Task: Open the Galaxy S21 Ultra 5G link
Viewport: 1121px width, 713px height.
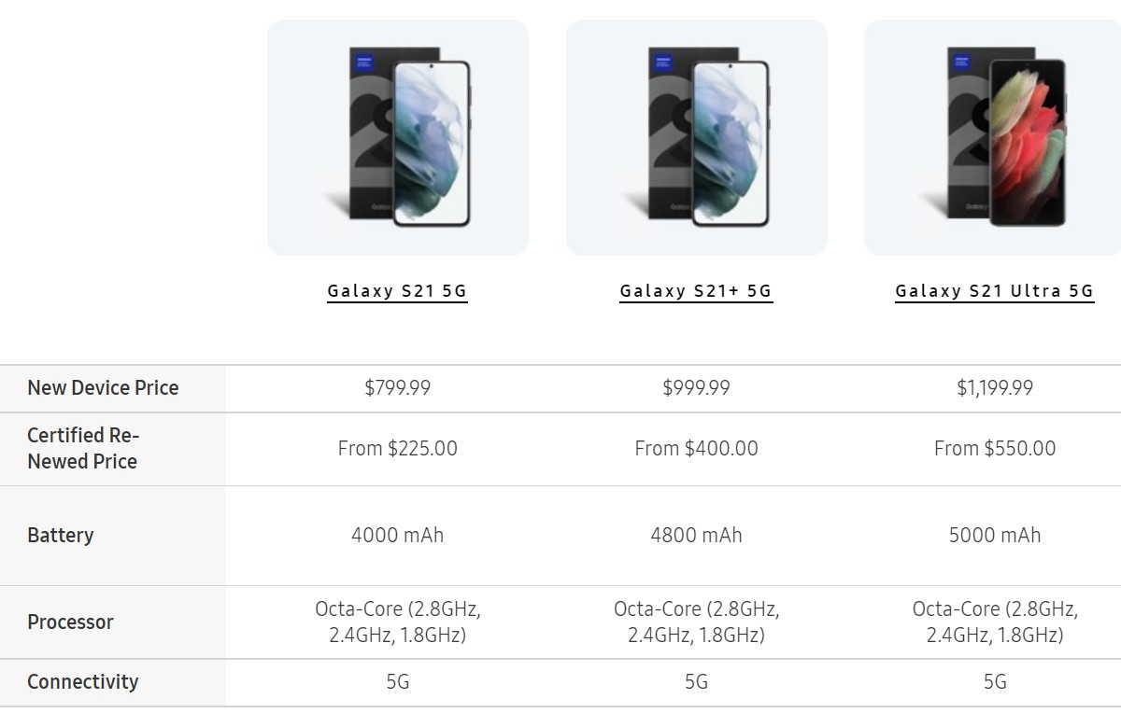Action: (x=994, y=291)
